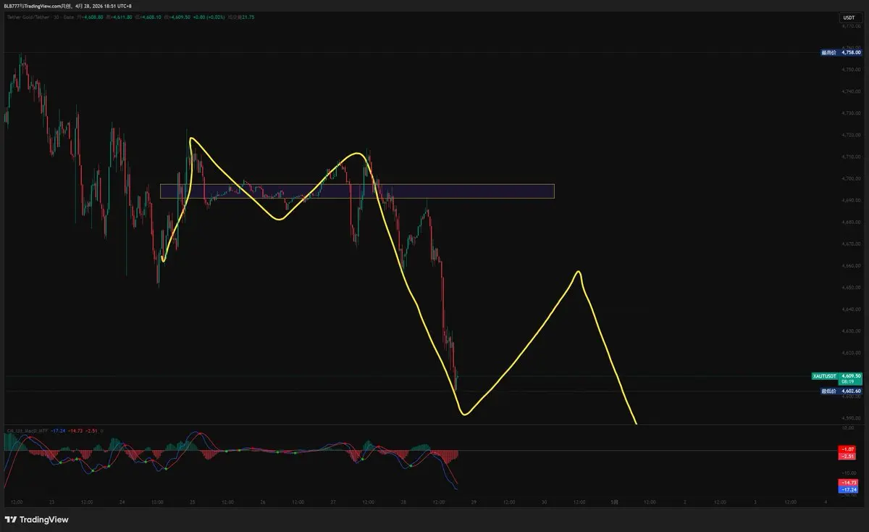
Task: Click the BLB777 publisher snapshot caption
Action: coord(67,6)
